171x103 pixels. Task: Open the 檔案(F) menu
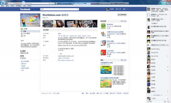click(x=2, y=6)
